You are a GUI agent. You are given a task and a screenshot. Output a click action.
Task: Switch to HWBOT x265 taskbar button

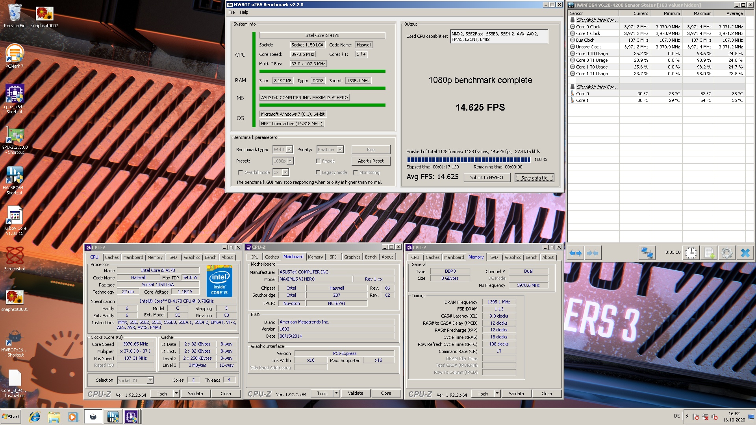[93, 417]
